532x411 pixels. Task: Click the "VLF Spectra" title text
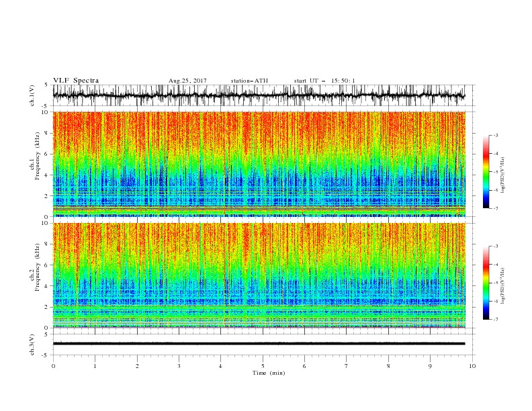coord(76,81)
